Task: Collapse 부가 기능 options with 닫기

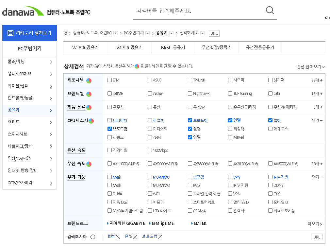Action: click(317, 177)
